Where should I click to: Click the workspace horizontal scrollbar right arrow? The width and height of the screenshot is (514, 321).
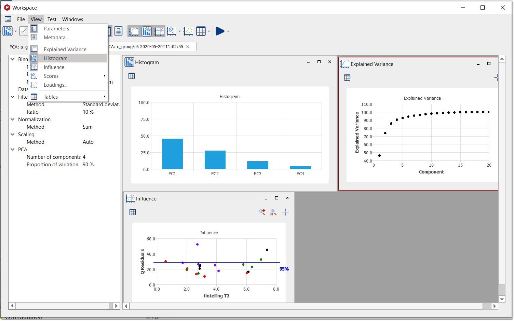click(x=495, y=306)
